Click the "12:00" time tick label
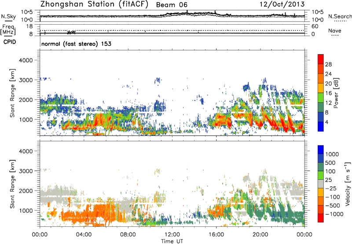The height and width of the screenshot is (244, 352). [x=172, y=235]
